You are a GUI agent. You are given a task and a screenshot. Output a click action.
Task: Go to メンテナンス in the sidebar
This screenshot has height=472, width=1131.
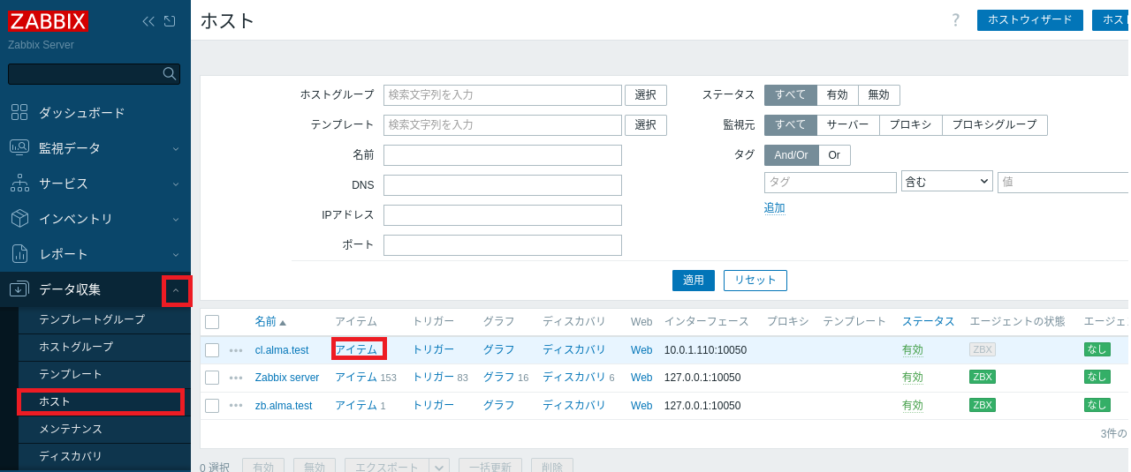[x=71, y=429]
